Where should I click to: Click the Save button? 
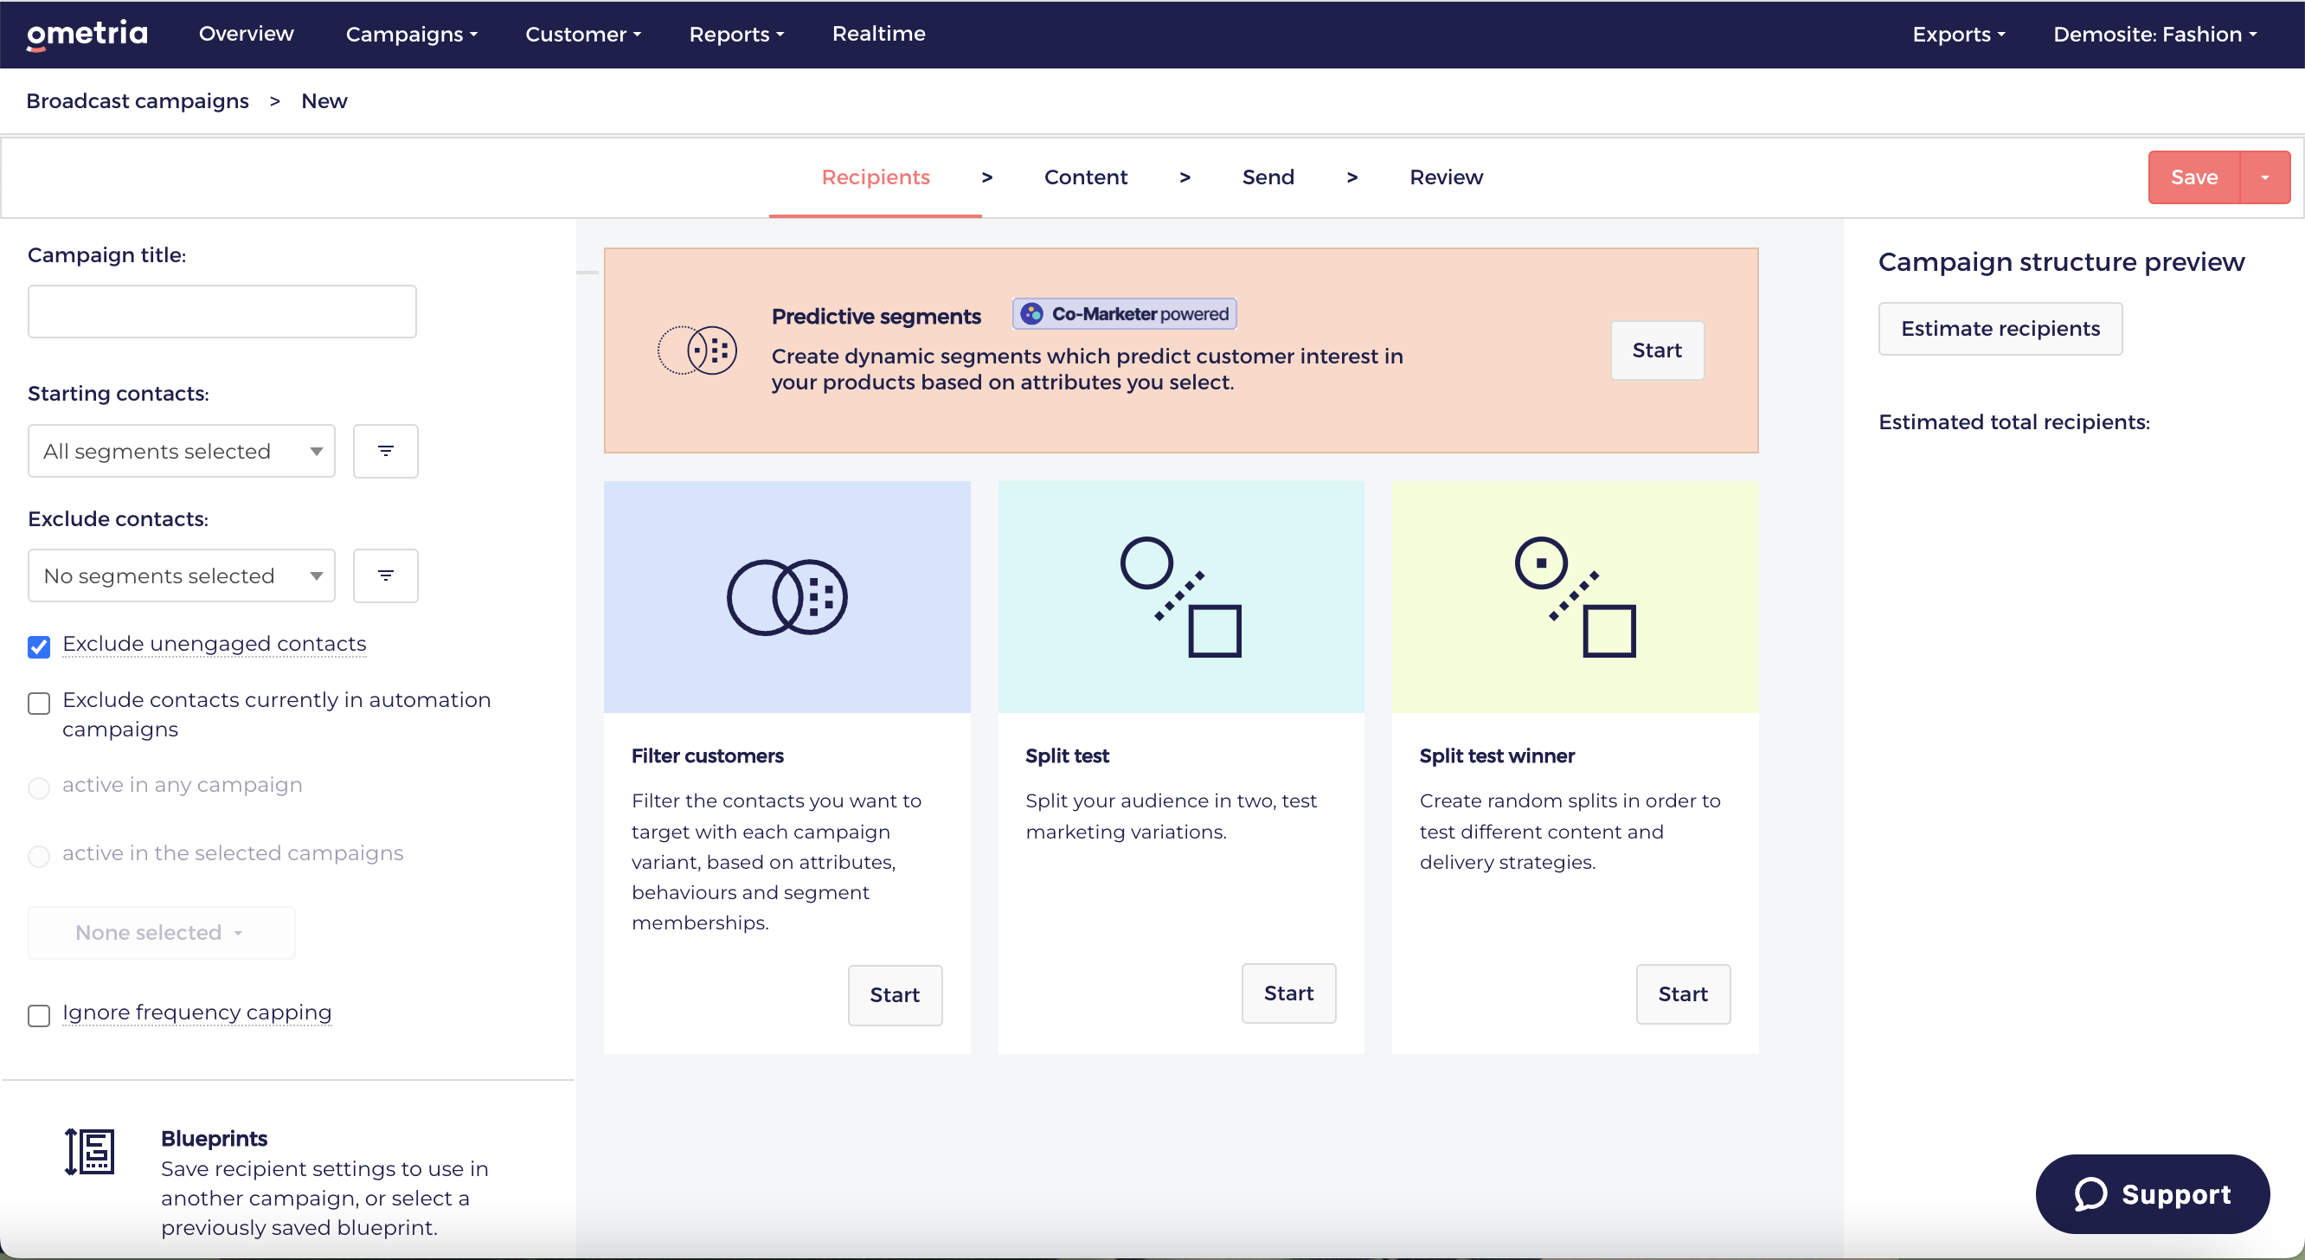tap(2194, 177)
